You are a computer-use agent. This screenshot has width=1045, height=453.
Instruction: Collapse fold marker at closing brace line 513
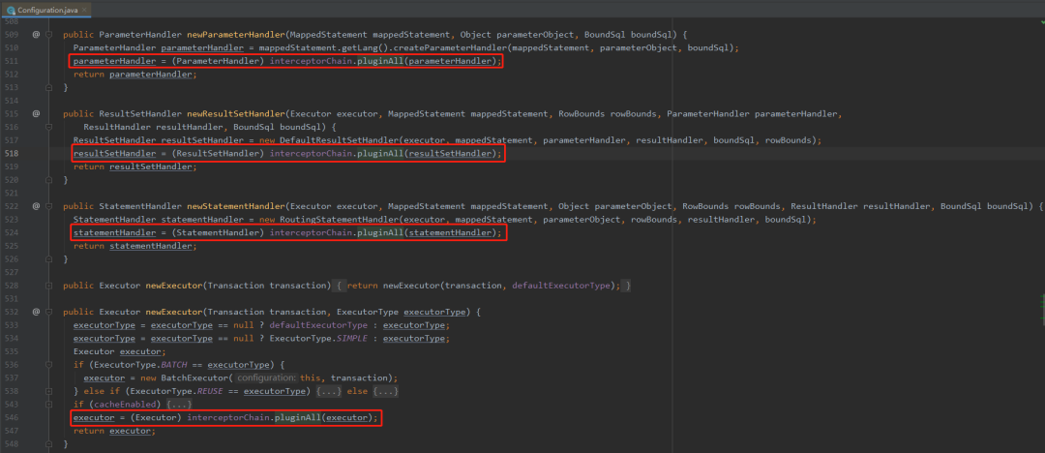coord(49,87)
